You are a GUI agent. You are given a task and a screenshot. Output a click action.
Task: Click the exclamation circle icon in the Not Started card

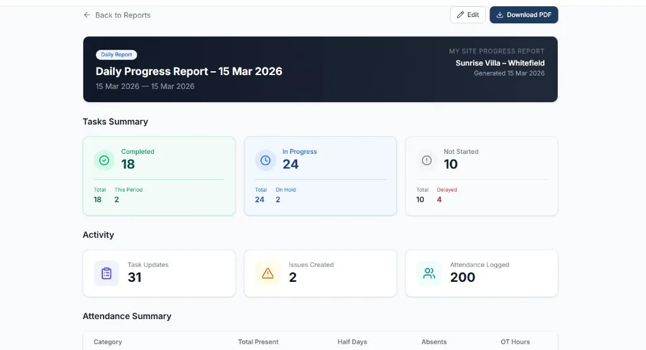[x=427, y=160]
